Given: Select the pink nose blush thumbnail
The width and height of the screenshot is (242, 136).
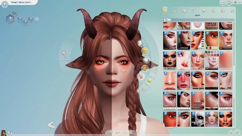Looking at the screenshot, I should [x=184, y=60].
